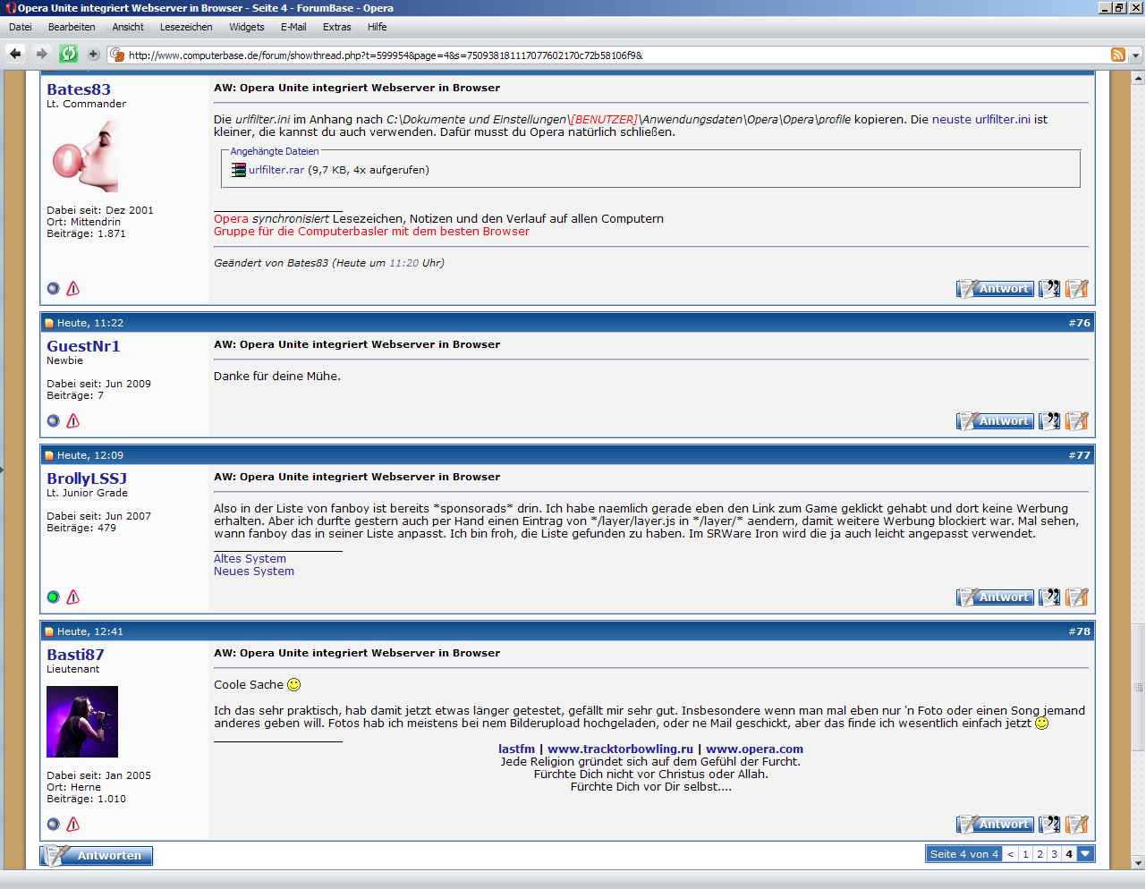
Task: Open post number link #78
Action: tap(1079, 631)
